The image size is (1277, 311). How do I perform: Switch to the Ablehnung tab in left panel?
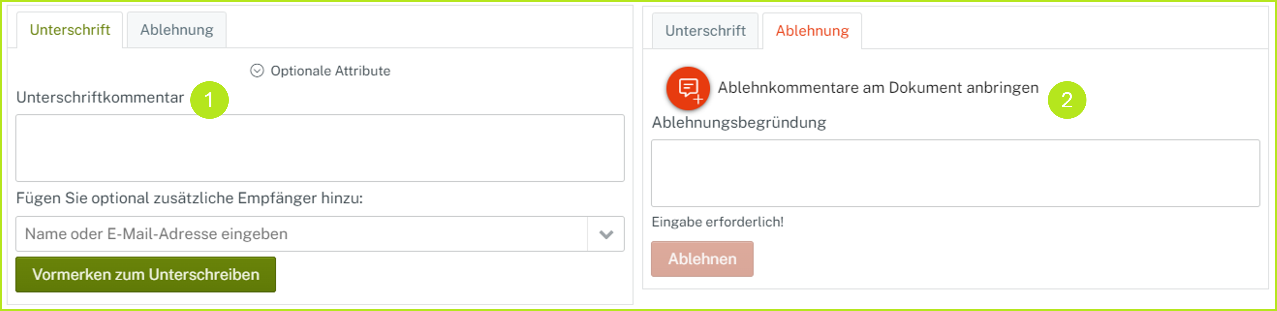click(176, 30)
